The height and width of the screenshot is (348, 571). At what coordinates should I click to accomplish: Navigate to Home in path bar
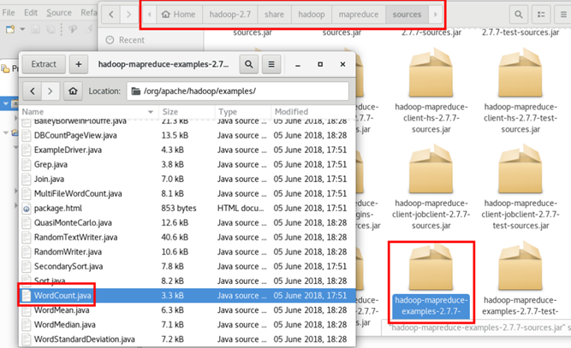[x=179, y=15]
